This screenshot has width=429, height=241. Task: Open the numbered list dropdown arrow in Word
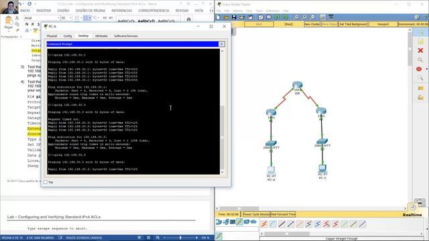tap(90, 18)
